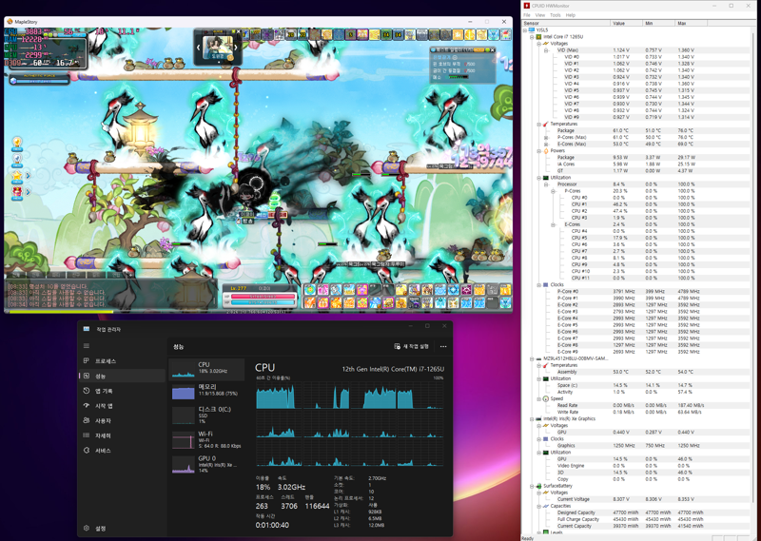Select Memory tab in Task Manager performance list
The height and width of the screenshot is (541, 761).
pyautogui.click(x=206, y=391)
